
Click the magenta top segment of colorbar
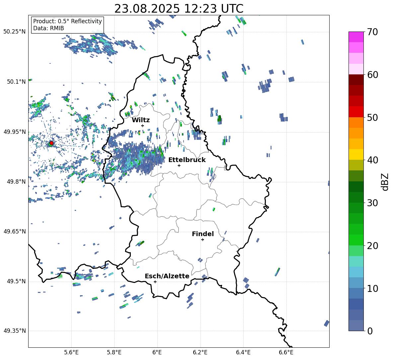[356, 37]
